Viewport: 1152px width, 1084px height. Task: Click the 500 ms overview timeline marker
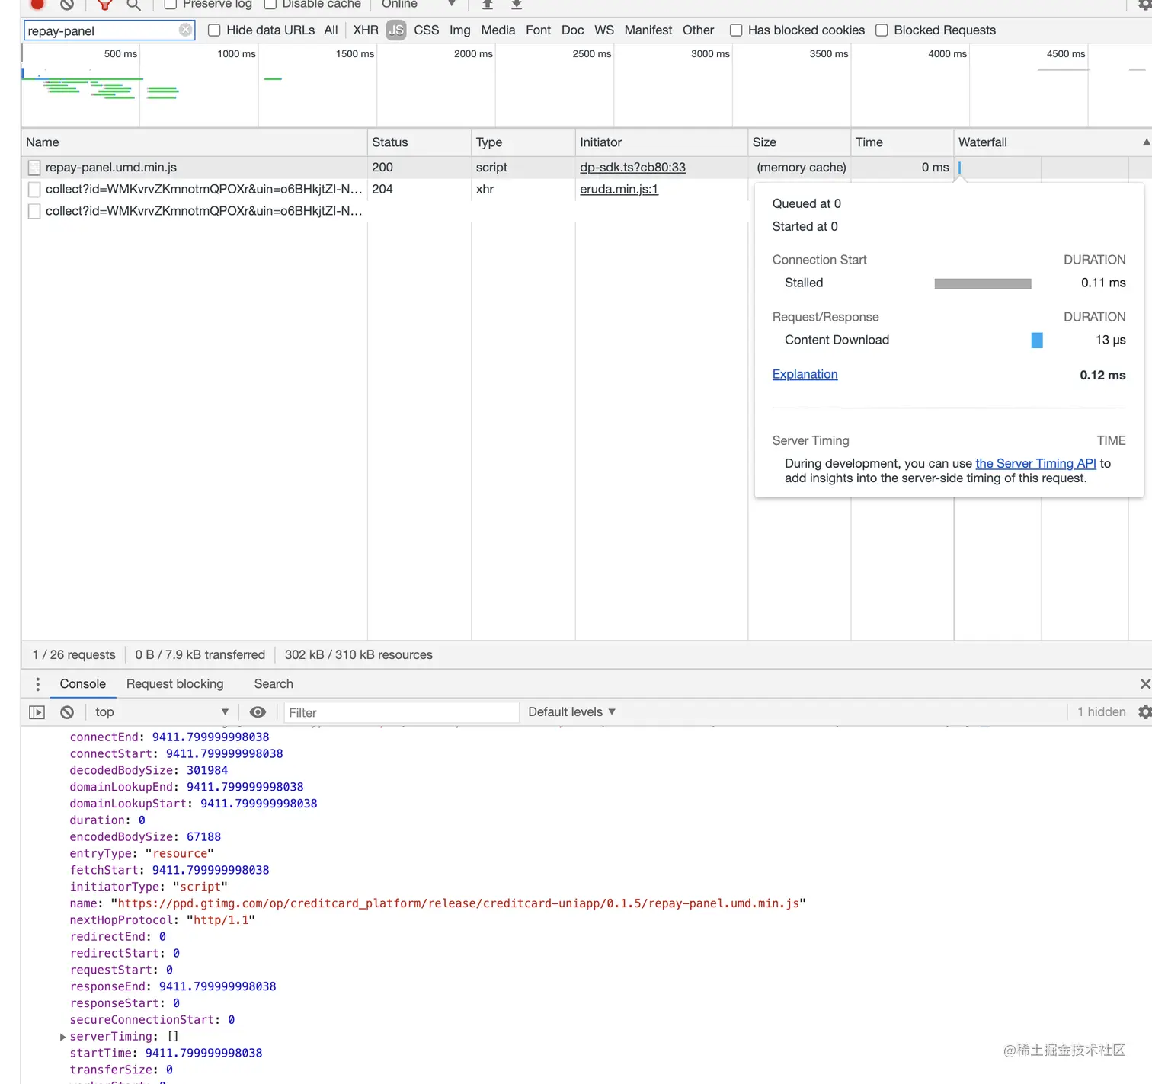pyautogui.click(x=120, y=54)
